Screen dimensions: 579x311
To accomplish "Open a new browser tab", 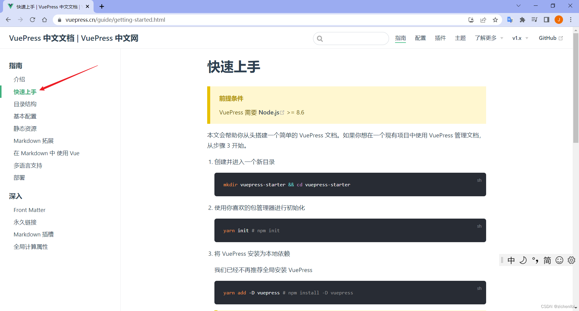I will [102, 6].
